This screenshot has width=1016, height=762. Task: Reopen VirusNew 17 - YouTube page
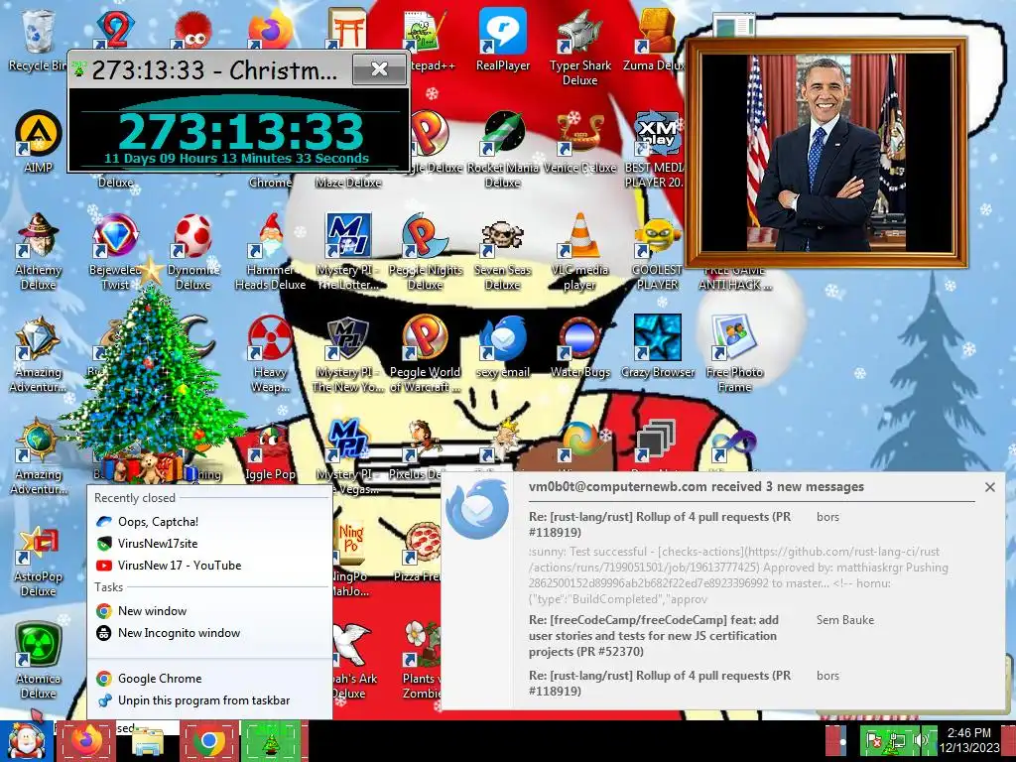click(x=209, y=566)
